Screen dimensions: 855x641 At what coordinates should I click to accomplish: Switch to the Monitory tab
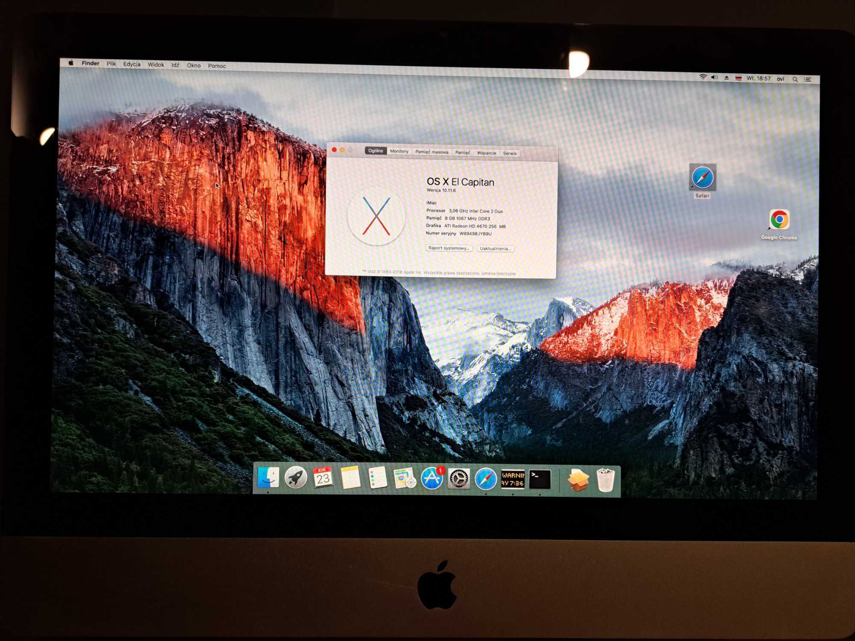[399, 151]
